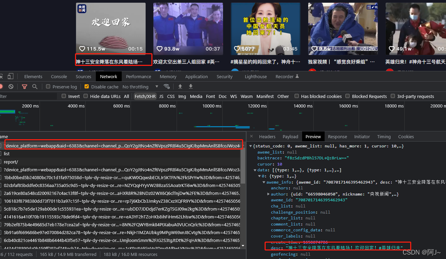Tick Blocked Requests checkbox
The height and width of the screenshot is (259, 446).
pos(347,96)
